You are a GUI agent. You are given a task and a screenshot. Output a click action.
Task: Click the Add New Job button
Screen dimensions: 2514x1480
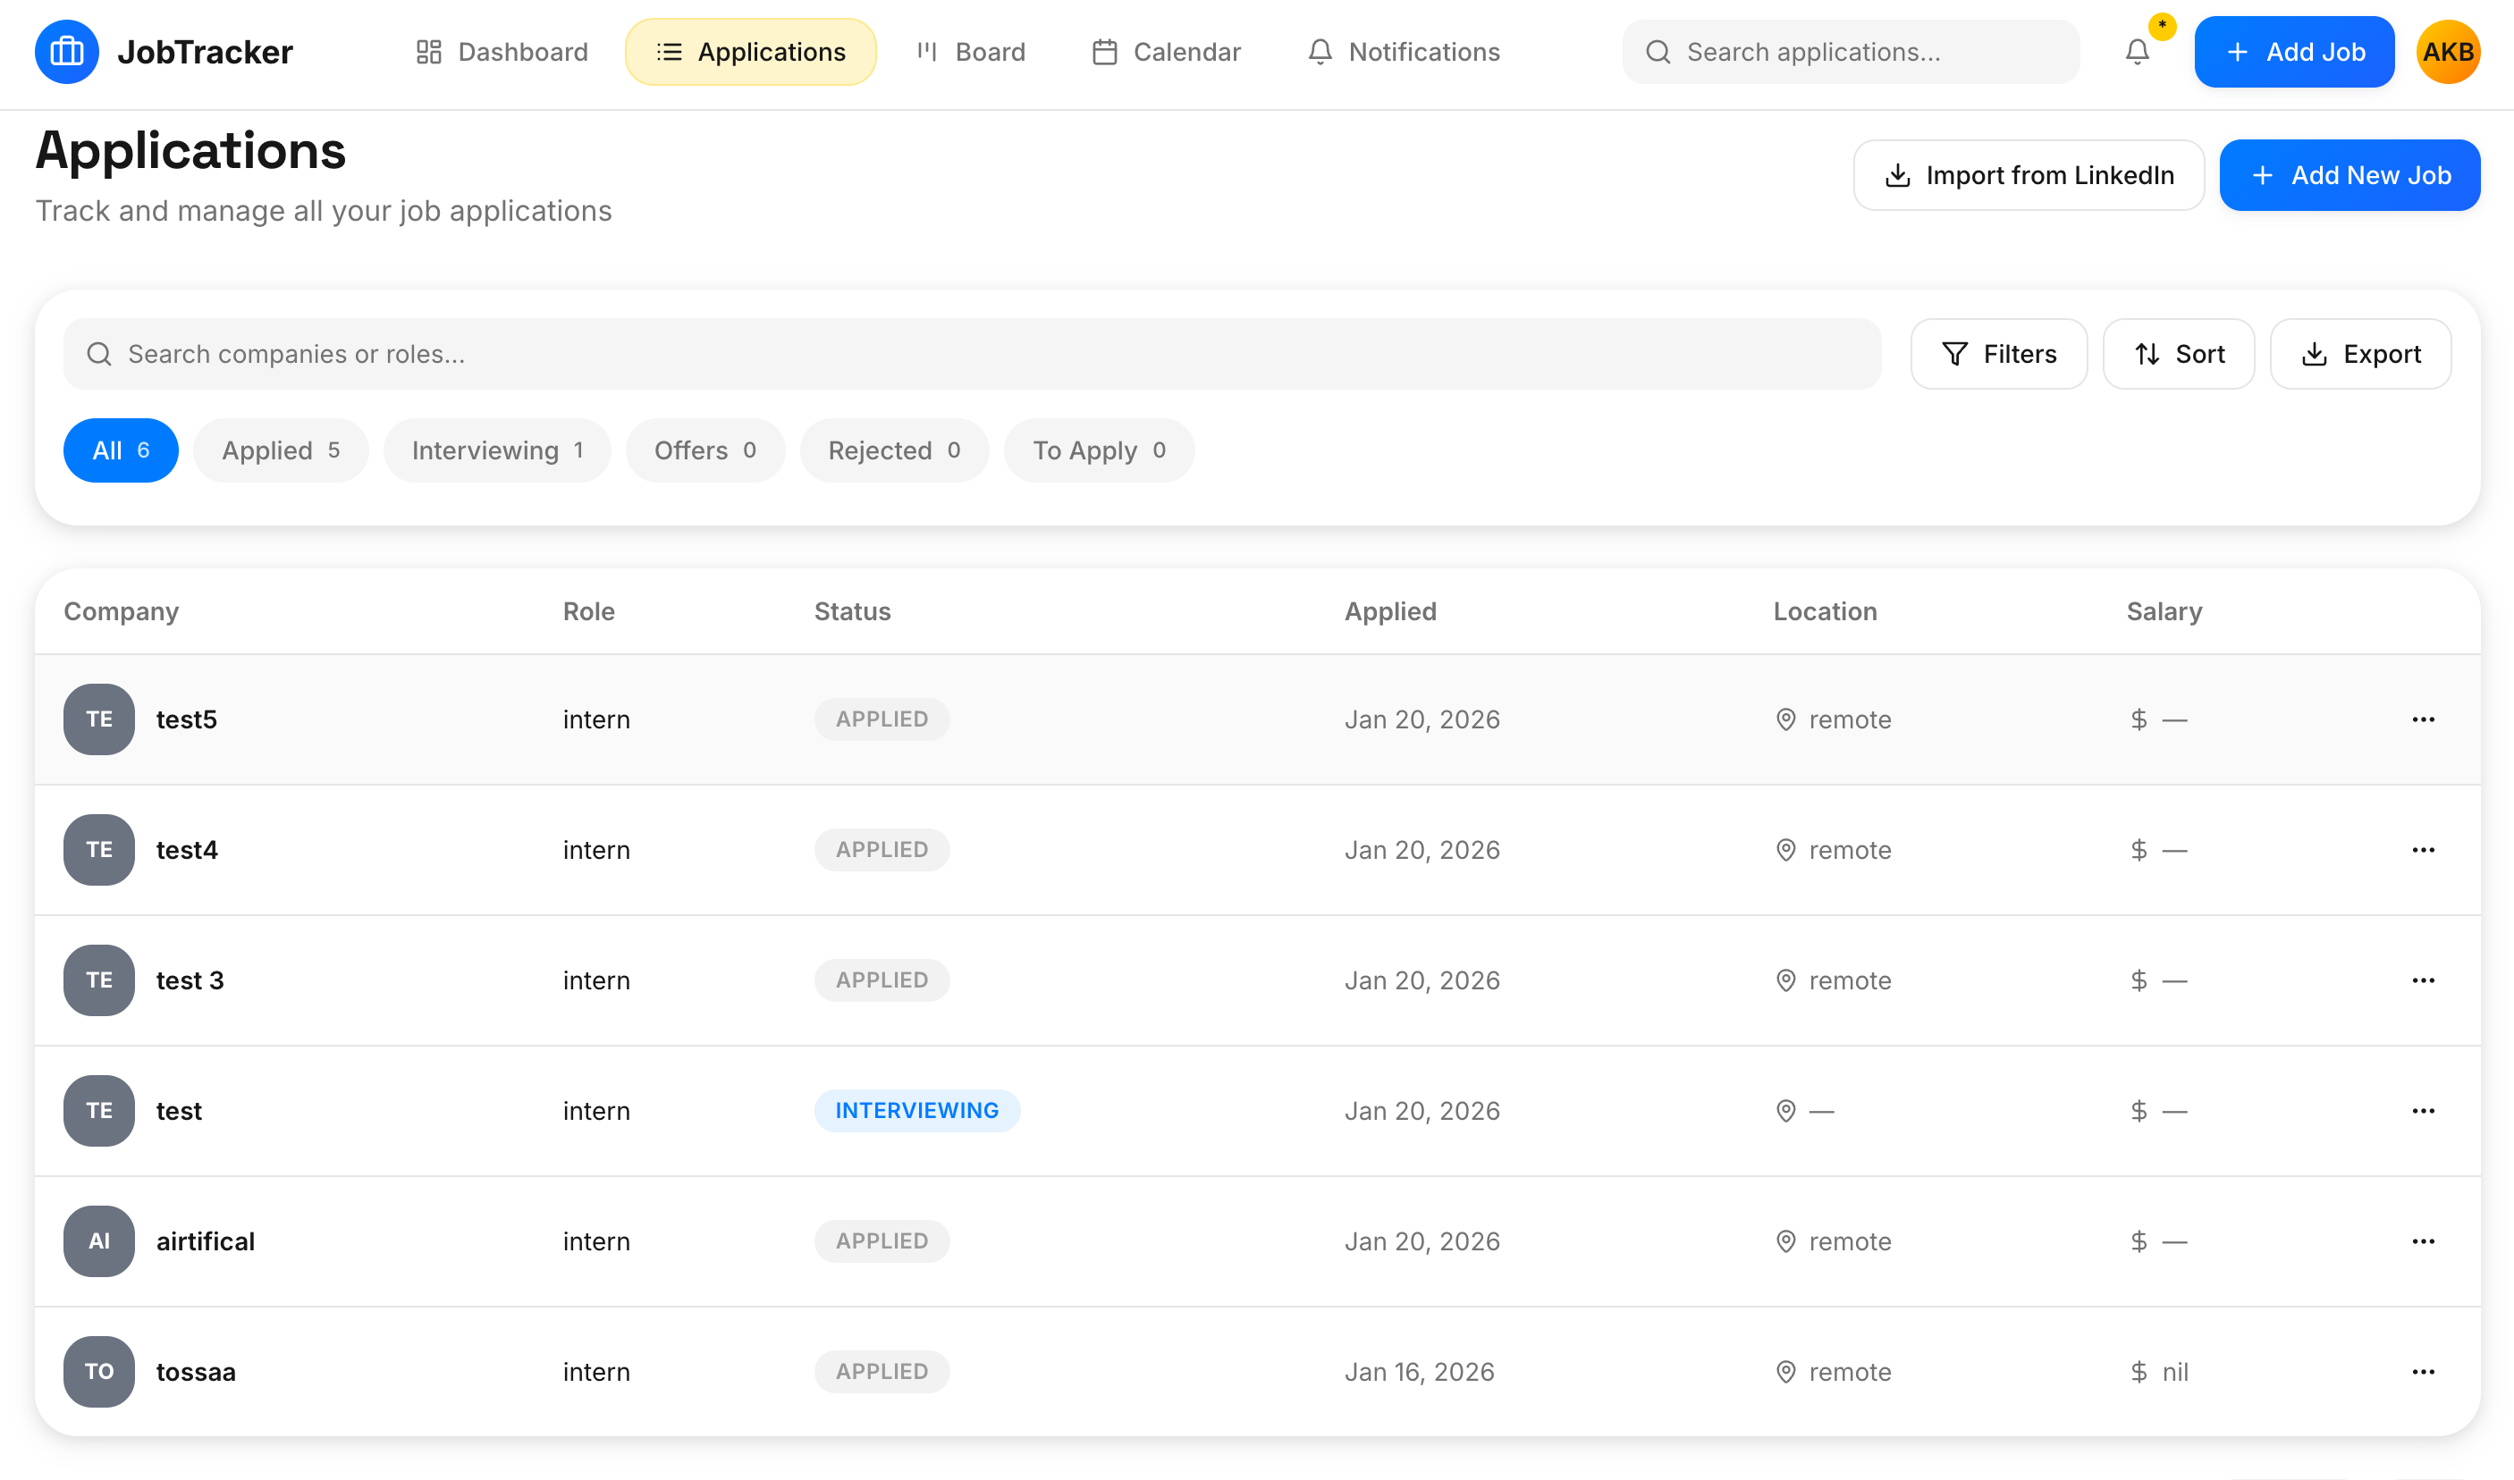(2349, 175)
